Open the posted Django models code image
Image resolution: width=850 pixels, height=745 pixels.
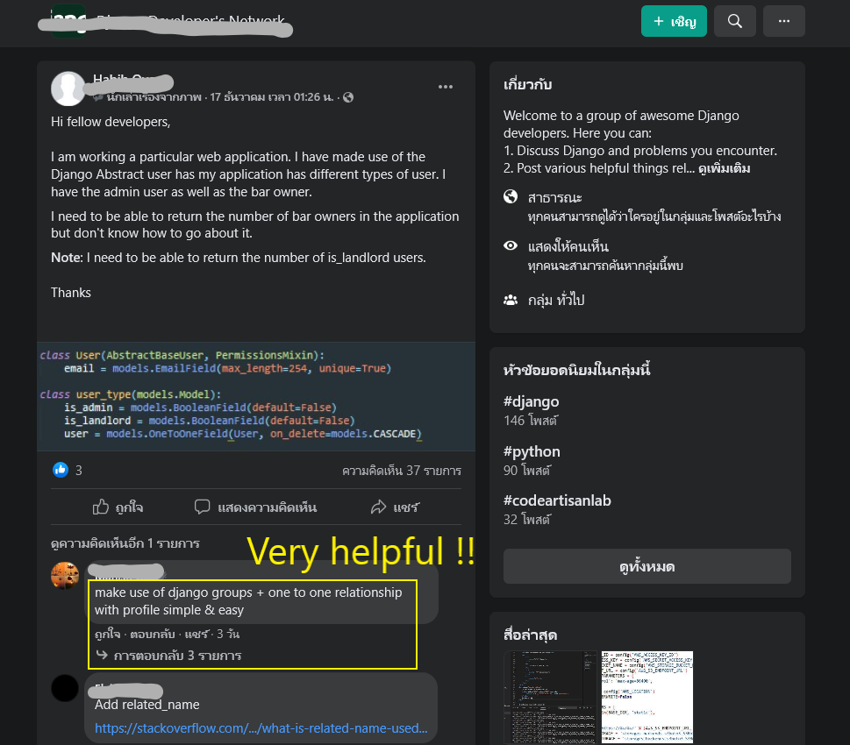(x=256, y=396)
